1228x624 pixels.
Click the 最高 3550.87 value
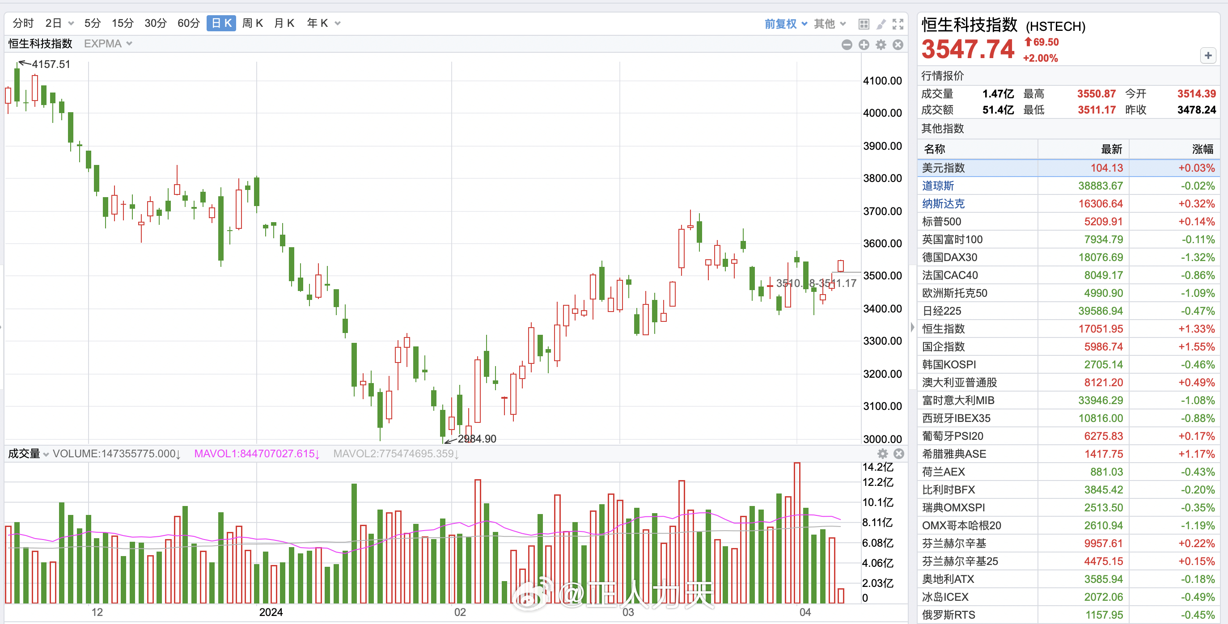(x=1097, y=94)
